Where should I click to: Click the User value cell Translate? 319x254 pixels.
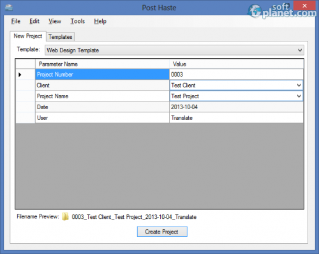pyautogui.click(x=236, y=118)
